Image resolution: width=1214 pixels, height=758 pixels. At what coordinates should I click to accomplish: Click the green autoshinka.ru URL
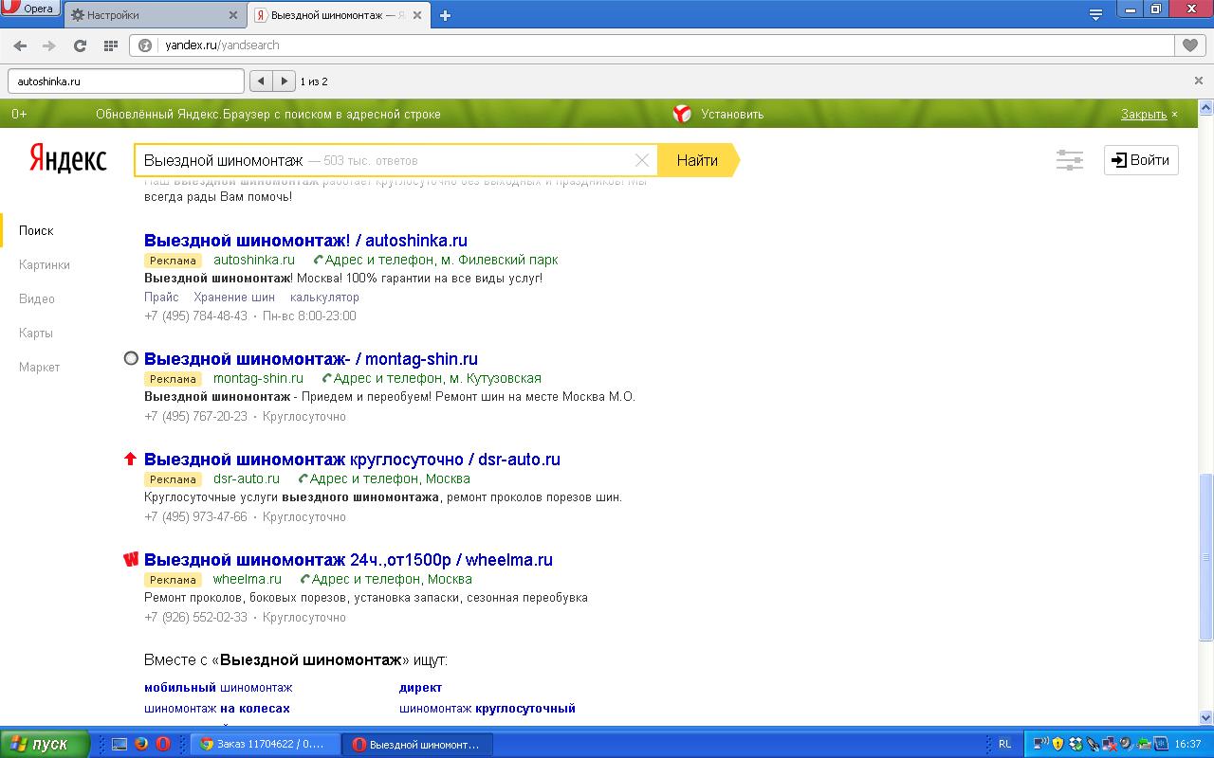coord(254,260)
